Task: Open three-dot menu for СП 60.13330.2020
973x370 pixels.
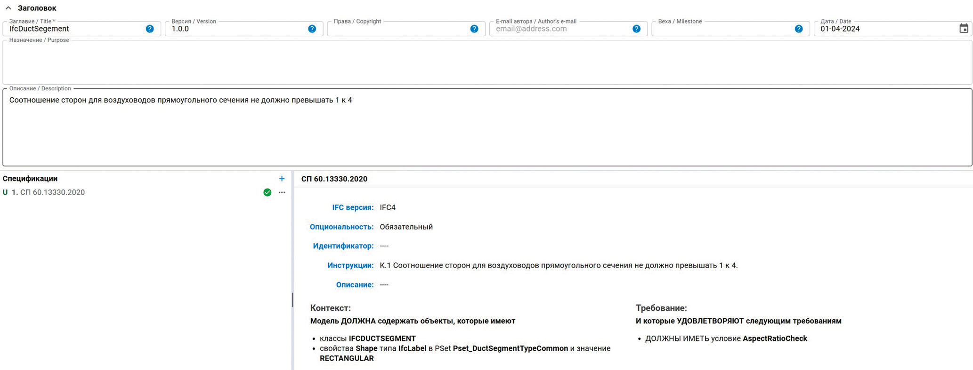Action: pyautogui.click(x=282, y=192)
